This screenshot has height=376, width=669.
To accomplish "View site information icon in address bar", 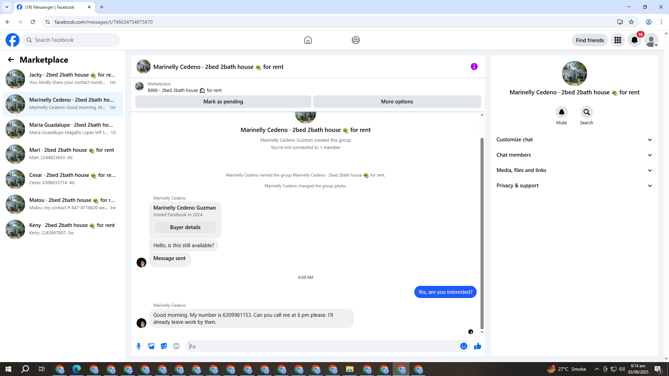I will [x=48, y=22].
